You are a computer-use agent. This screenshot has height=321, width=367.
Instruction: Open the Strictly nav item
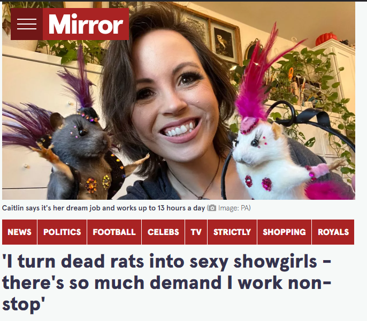click(x=232, y=232)
